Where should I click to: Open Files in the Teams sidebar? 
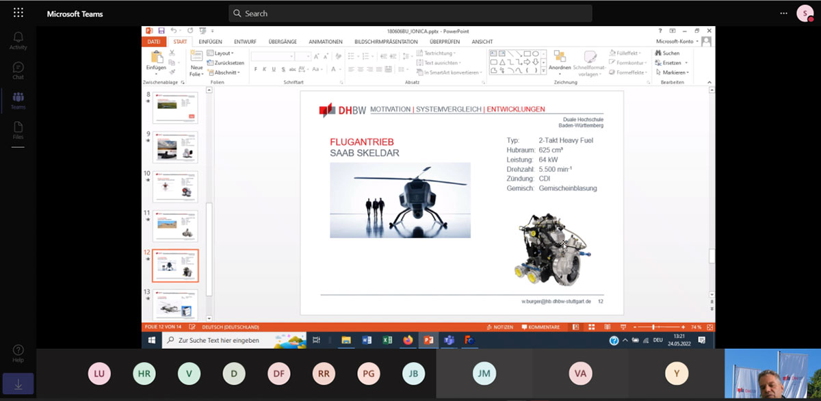coord(18,131)
